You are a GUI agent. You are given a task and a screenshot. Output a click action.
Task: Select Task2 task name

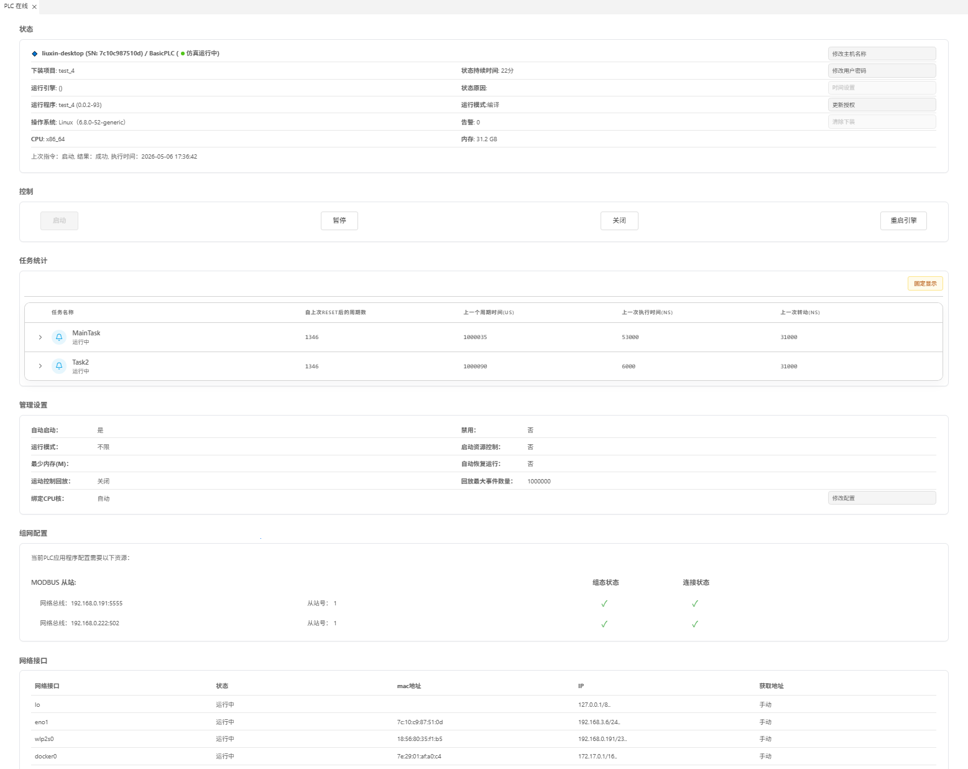click(80, 362)
